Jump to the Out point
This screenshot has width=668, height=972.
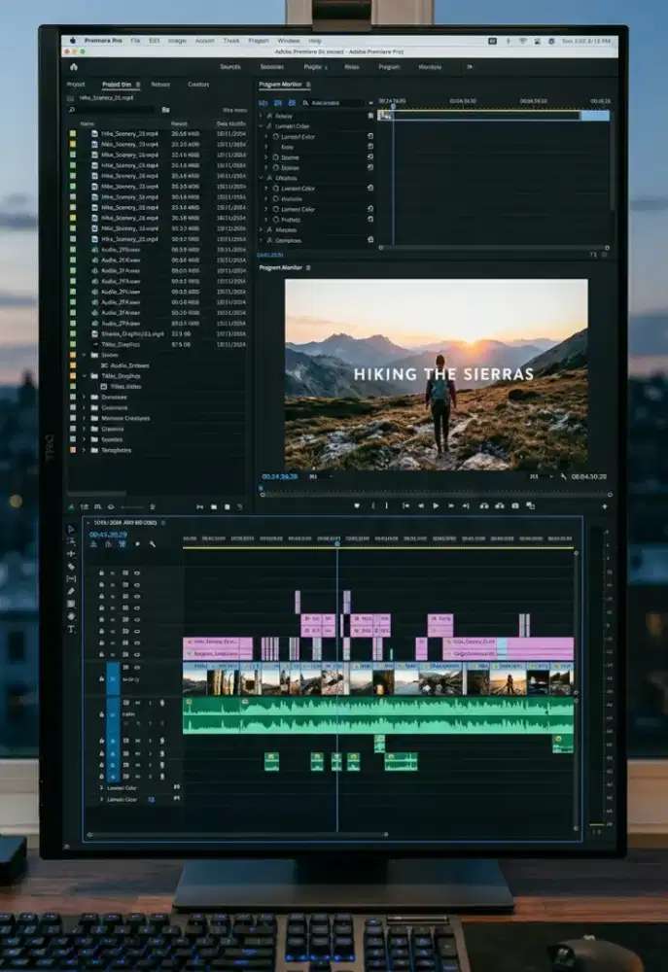[x=466, y=505]
